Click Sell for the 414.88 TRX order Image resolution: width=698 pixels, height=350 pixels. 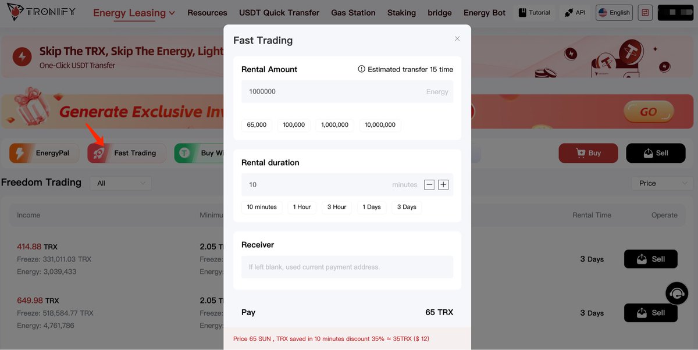click(x=651, y=259)
